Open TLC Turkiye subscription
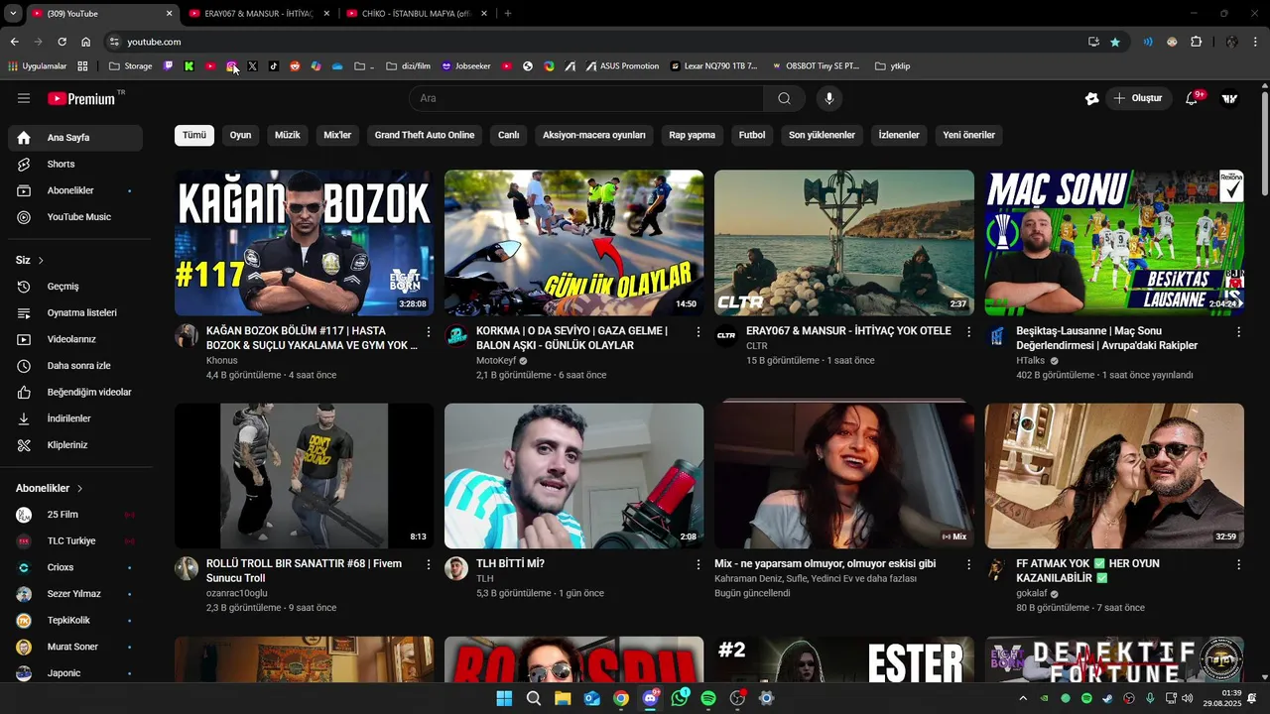Screen dimensions: 1270x714 click(75, 541)
